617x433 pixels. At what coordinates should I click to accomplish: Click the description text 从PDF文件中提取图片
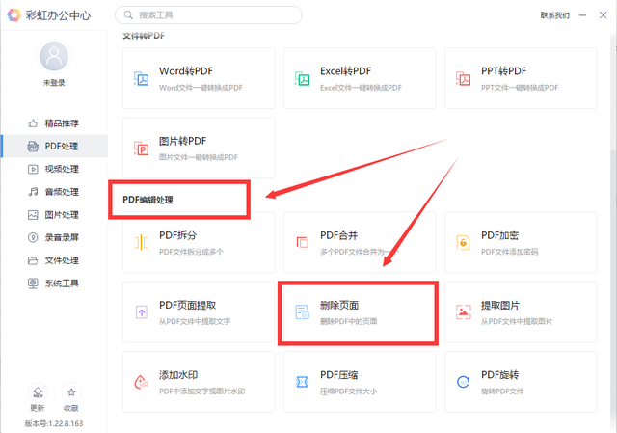point(517,321)
